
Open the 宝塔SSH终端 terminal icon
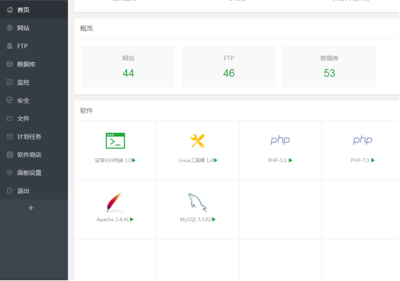(x=116, y=141)
